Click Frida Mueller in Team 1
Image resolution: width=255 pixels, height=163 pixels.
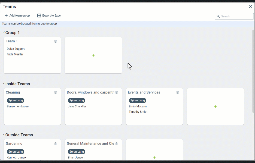15,54
